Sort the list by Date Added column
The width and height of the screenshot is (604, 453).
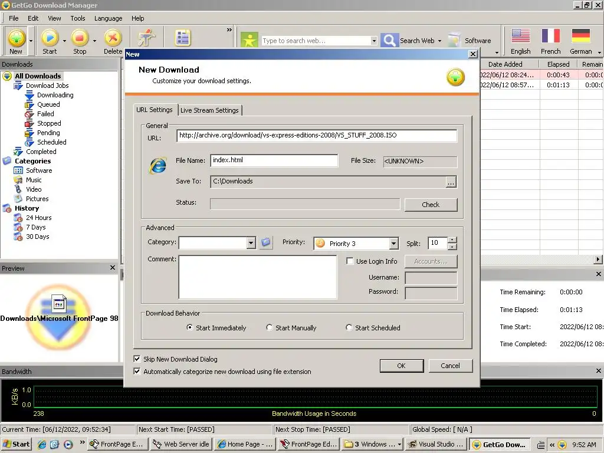tap(505, 64)
